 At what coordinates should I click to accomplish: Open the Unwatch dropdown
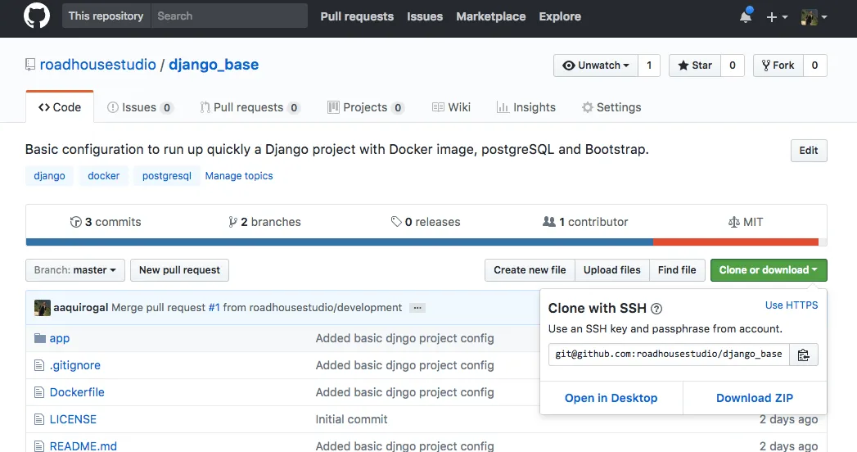(596, 66)
